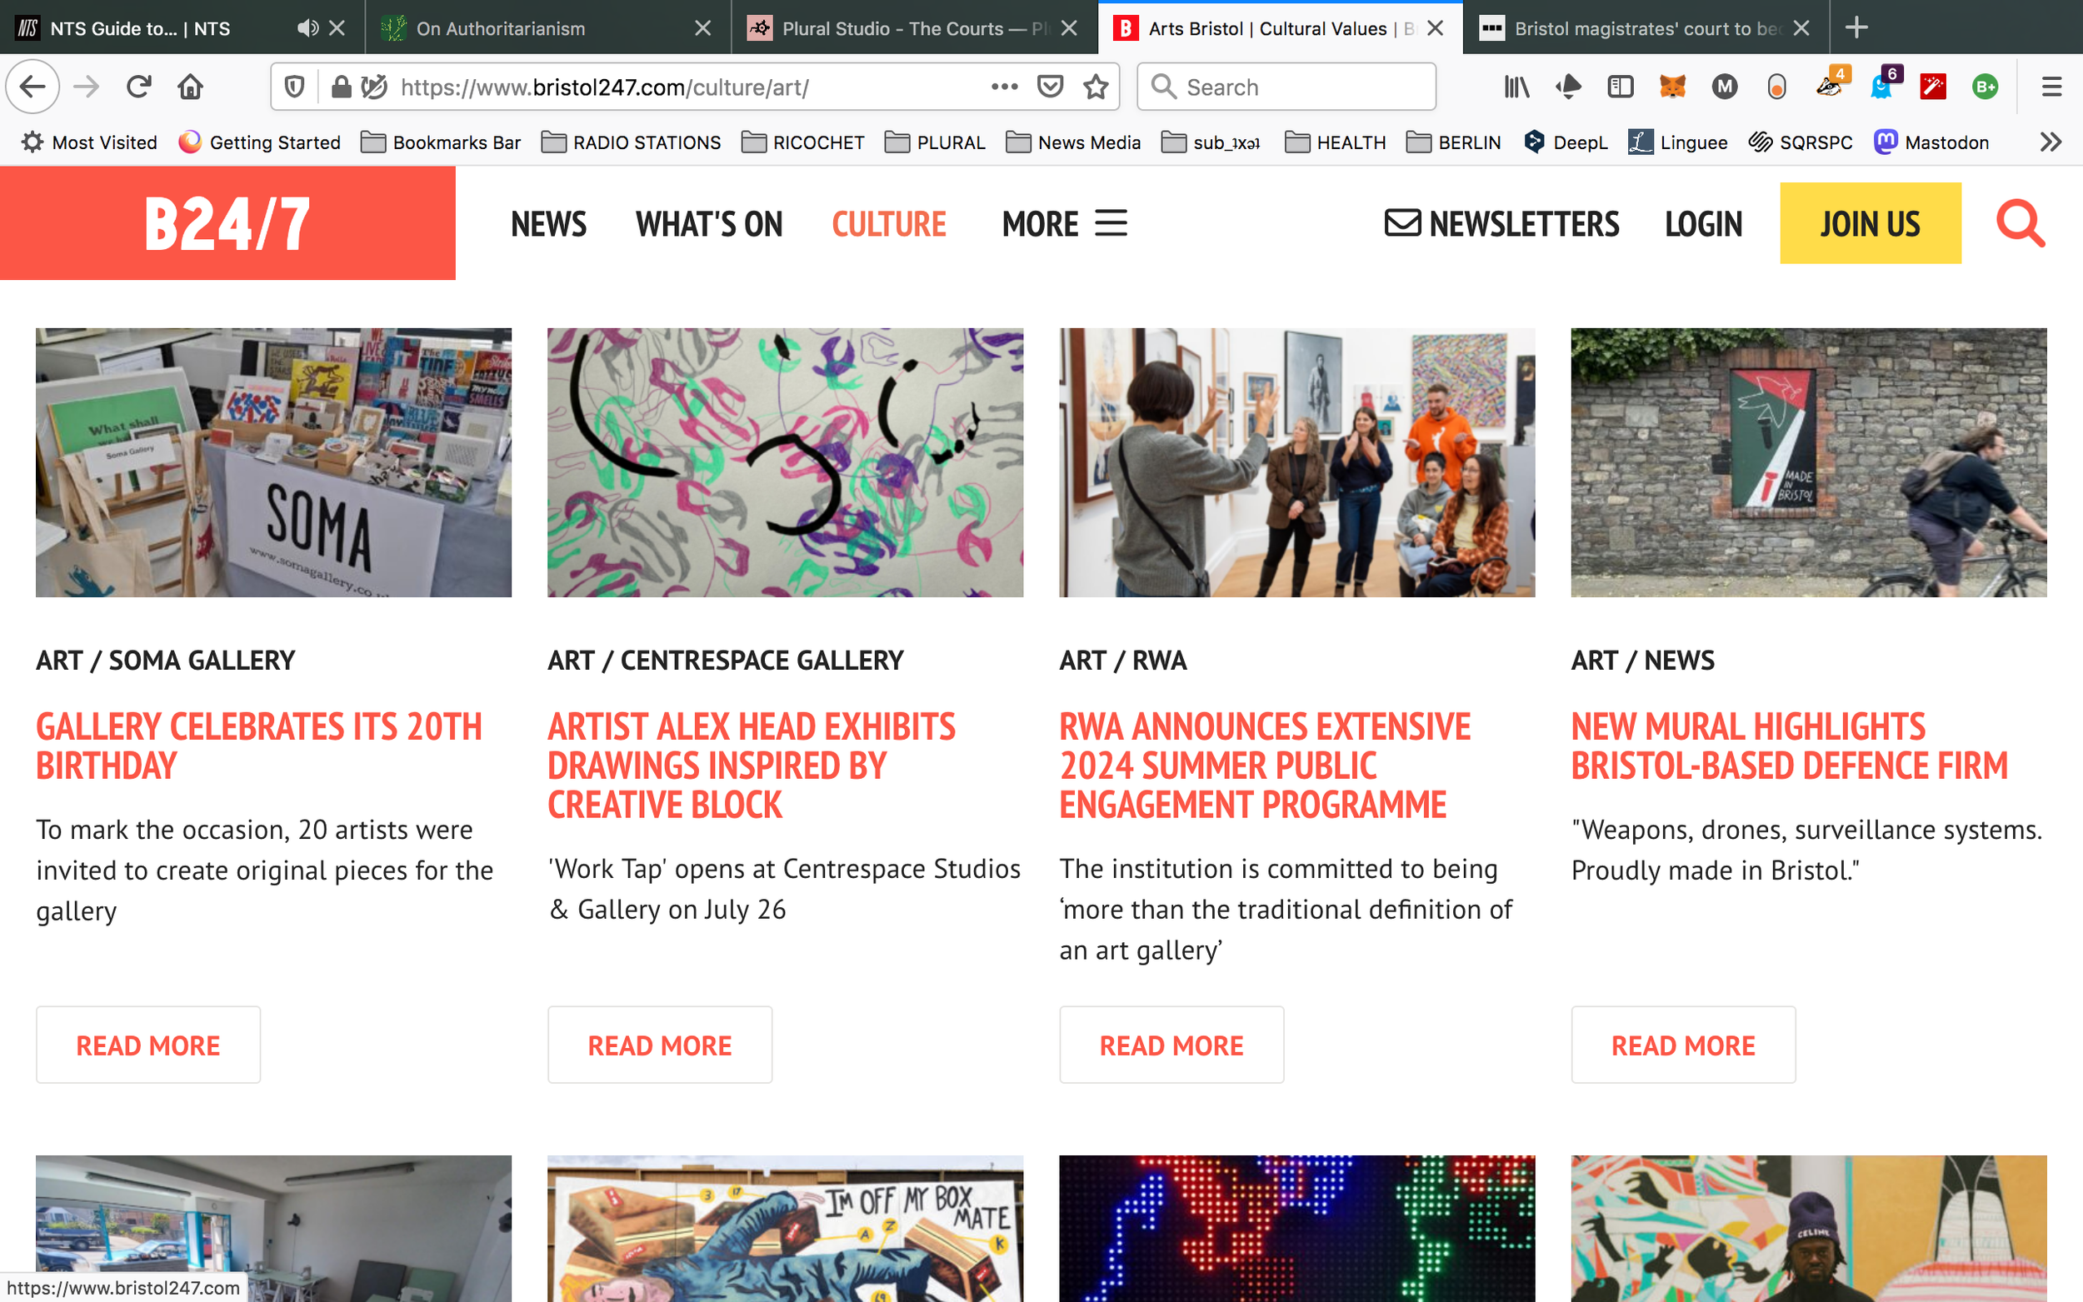The width and height of the screenshot is (2083, 1302).
Task: Click the JOIN US button
Action: 1871,223
